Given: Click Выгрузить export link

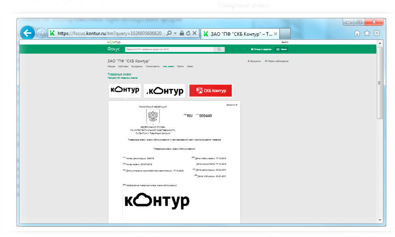Looking at the screenshot, I should [254, 61].
